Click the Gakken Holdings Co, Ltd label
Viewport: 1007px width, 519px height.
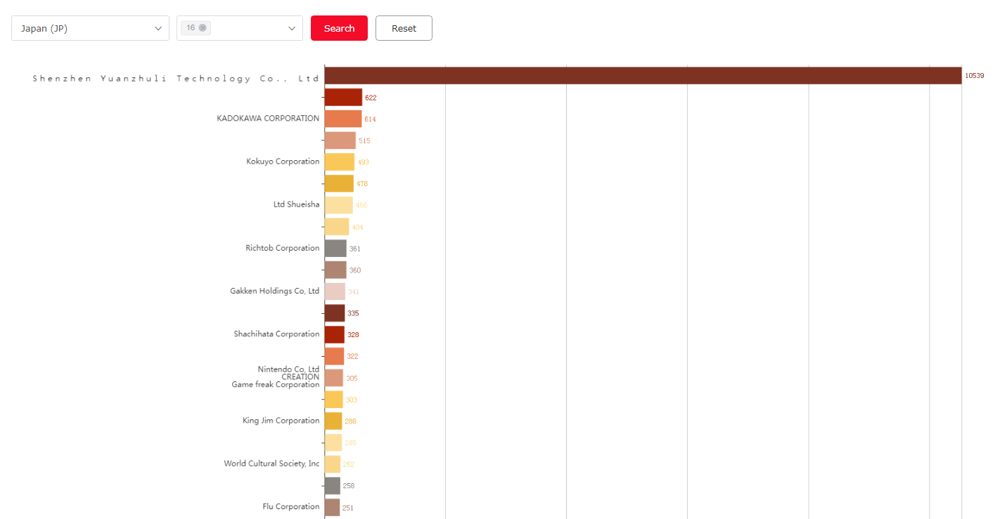(x=274, y=291)
